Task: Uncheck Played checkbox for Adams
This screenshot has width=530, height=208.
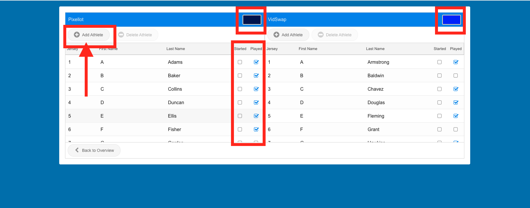Action: click(256, 62)
